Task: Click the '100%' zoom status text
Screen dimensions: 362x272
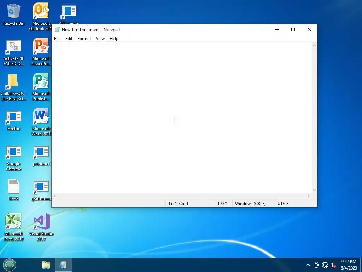Action: pyautogui.click(x=222, y=204)
